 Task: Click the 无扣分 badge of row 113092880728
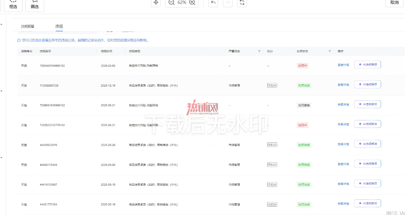click(x=272, y=85)
